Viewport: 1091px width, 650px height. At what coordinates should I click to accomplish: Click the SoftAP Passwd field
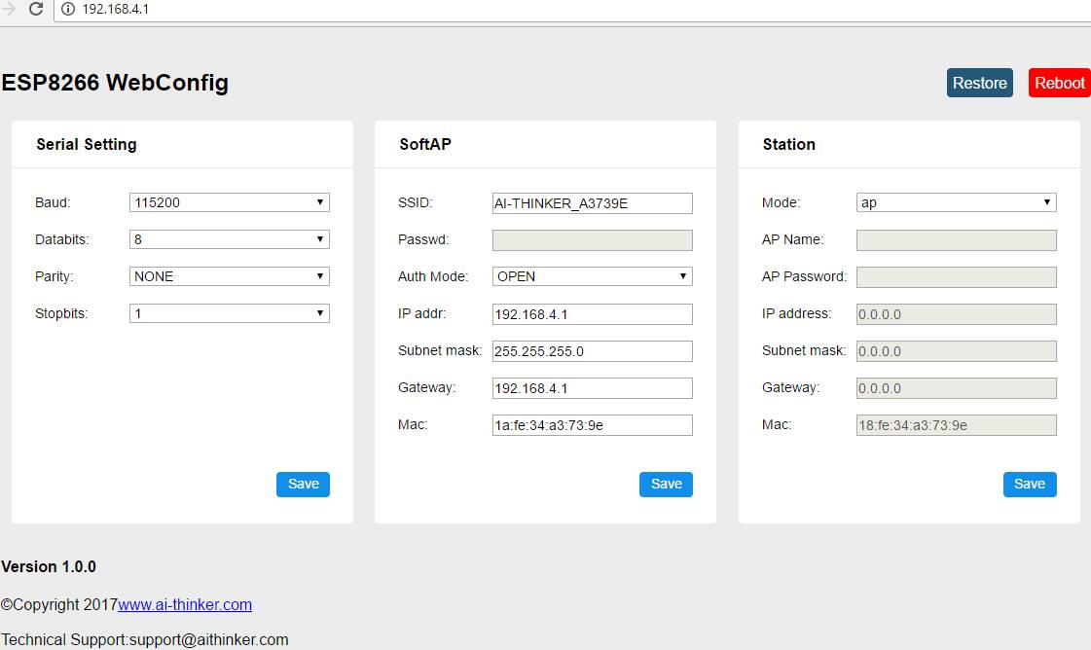[592, 240]
